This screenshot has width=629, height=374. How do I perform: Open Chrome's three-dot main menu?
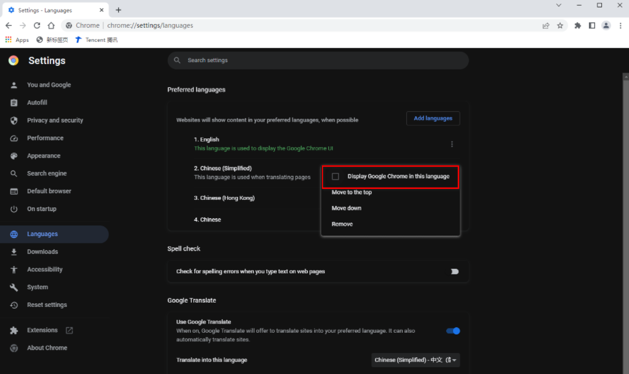tap(620, 25)
